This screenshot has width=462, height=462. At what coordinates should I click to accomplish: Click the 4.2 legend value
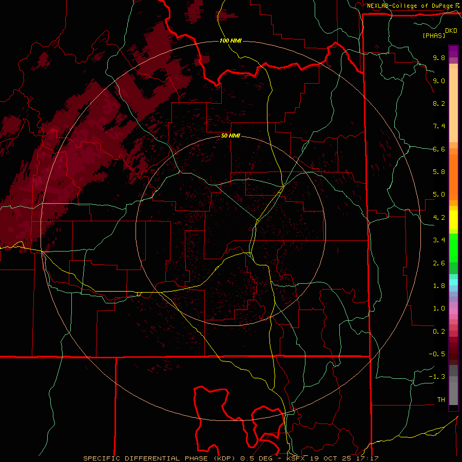point(439,218)
